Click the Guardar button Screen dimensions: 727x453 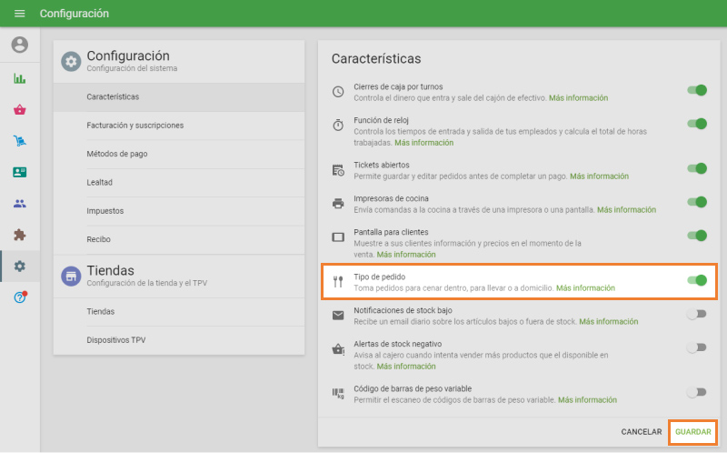(693, 431)
